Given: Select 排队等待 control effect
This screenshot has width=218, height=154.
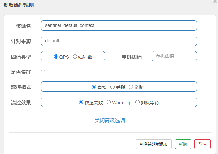Looking at the screenshot, I should (x=137, y=102).
